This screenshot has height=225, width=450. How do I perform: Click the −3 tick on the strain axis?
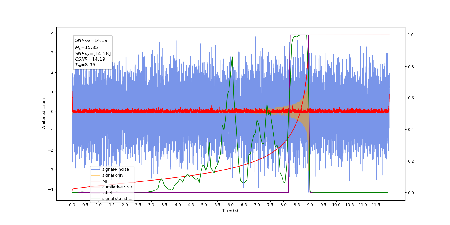click(51, 170)
